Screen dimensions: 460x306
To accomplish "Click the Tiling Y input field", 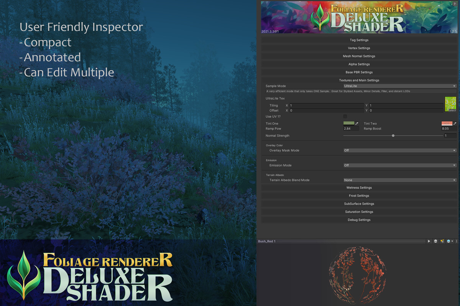I will point(406,105).
